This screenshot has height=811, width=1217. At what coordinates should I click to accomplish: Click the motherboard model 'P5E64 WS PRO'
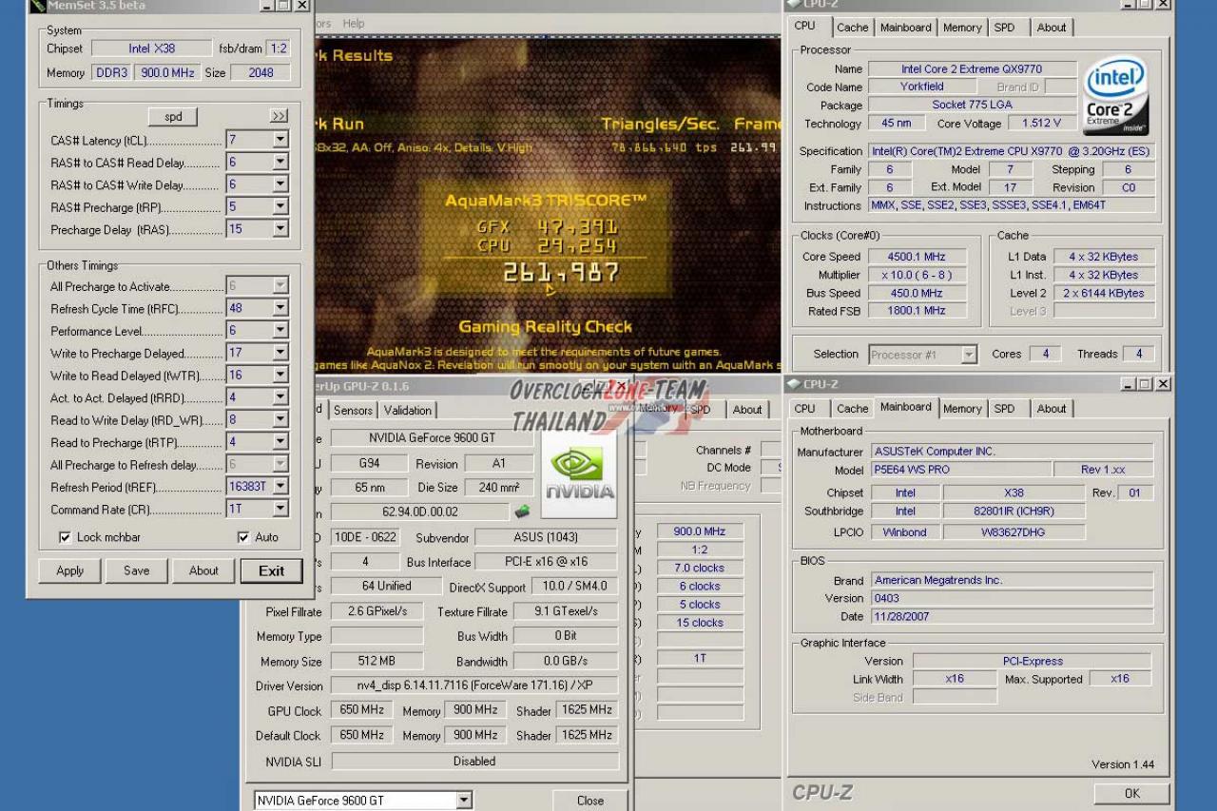coord(962,470)
